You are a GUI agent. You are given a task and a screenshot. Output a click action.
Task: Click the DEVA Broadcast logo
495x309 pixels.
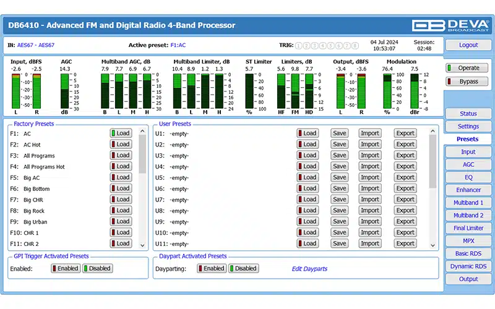tap(450, 25)
